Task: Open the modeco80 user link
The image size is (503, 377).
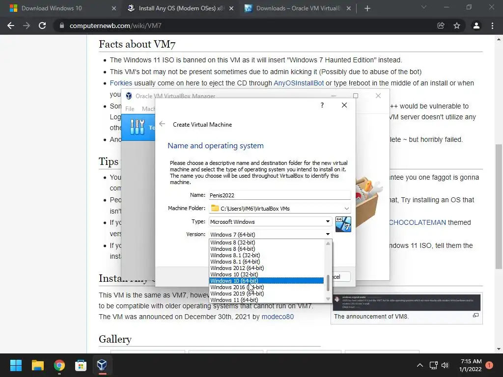Action: (278, 317)
